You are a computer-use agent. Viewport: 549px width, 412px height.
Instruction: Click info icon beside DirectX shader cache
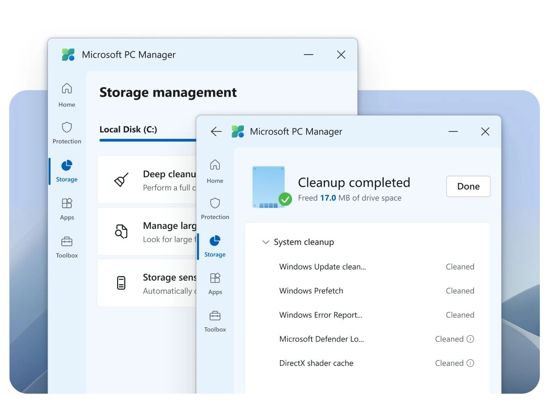click(x=470, y=363)
